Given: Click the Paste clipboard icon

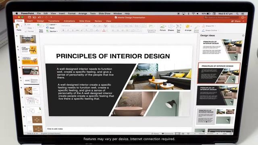Looking at the screenshot, I should 18,26.
